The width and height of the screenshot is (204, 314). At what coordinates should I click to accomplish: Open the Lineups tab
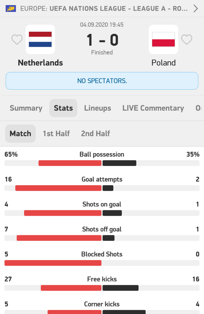click(x=98, y=108)
